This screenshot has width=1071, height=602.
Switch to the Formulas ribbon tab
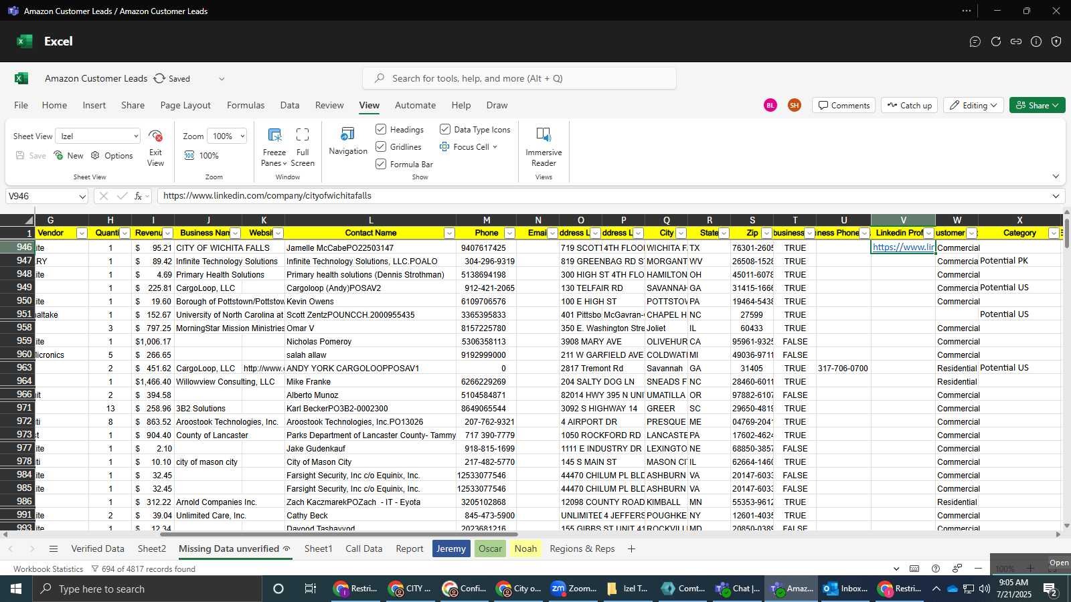click(246, 105)
